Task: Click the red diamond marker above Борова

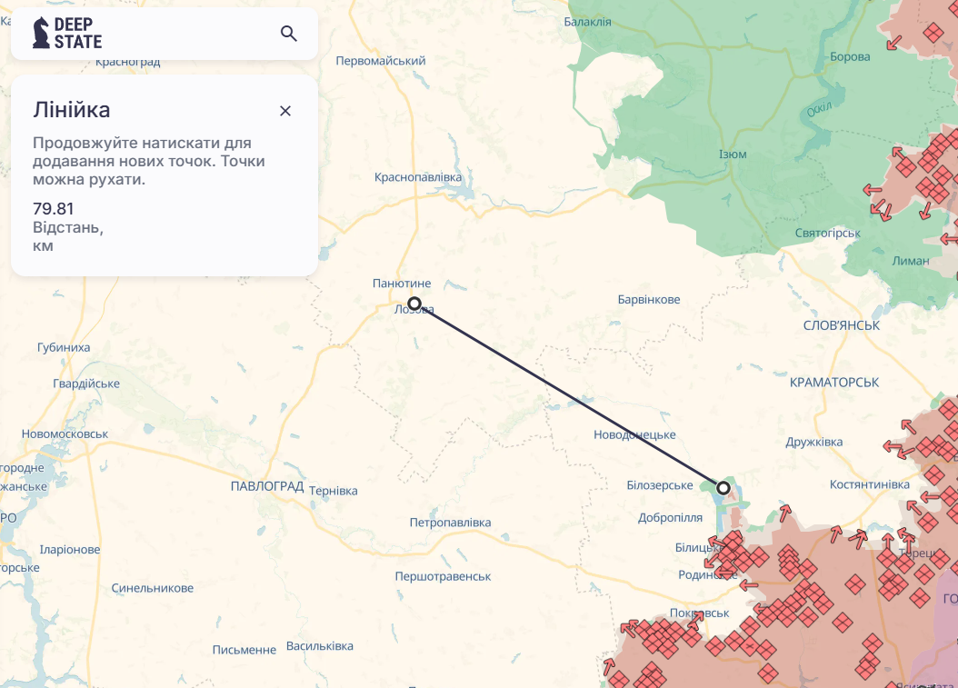Action: (933, 33)
